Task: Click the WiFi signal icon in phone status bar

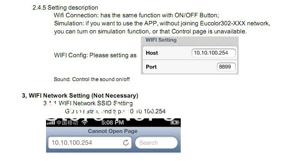Action: click(84, 123)
